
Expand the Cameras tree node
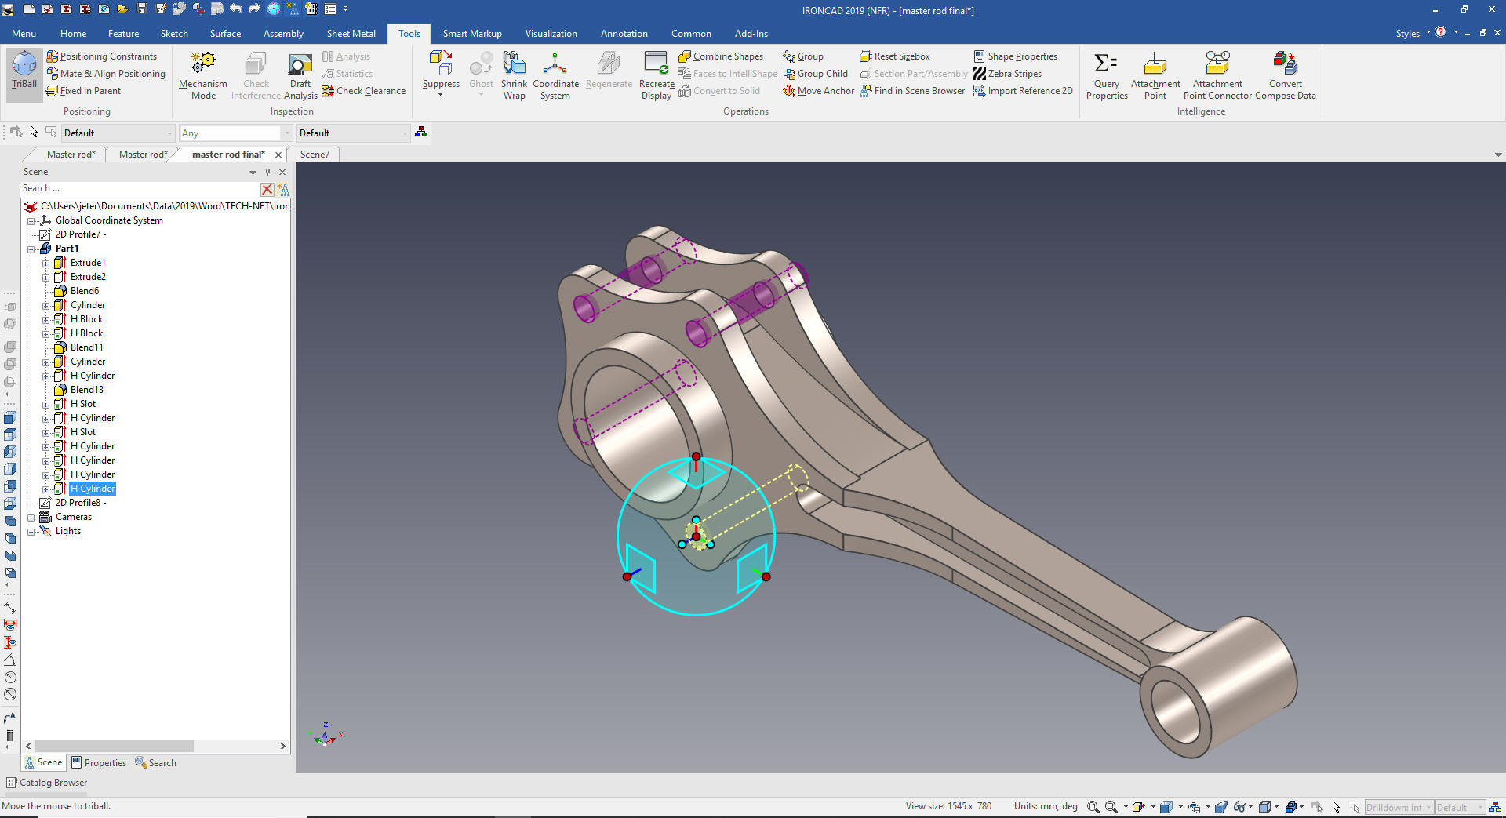(31, 517)
